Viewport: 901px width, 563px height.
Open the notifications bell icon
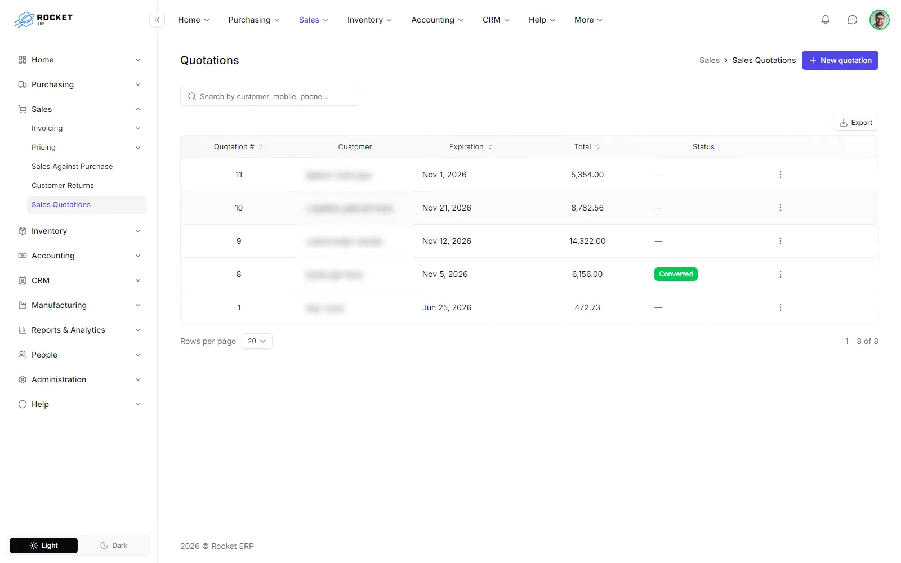pos(826,20)
